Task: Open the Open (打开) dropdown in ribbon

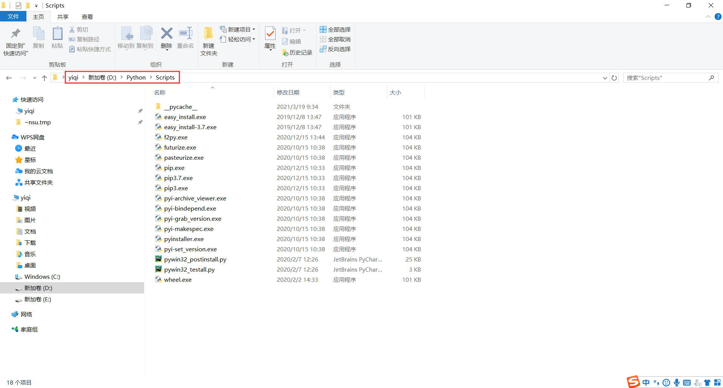Action: (294, 31)
